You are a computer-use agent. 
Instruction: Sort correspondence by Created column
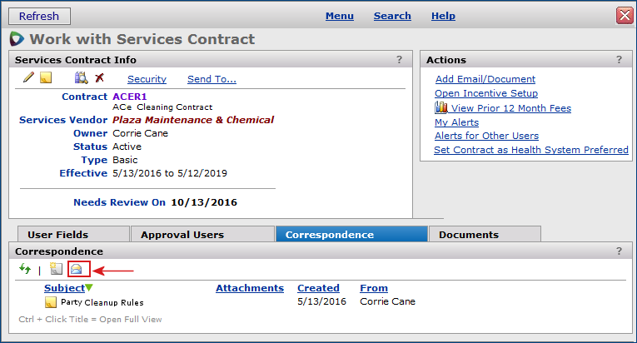coord(318,288)
